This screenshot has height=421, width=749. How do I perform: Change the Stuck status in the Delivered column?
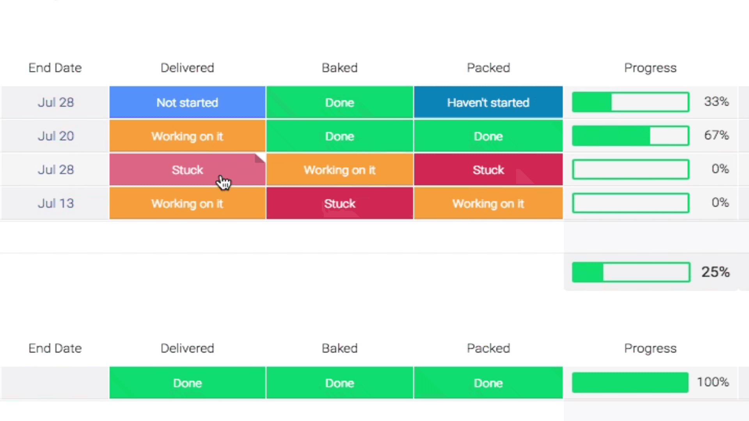[x=187, y=170]
